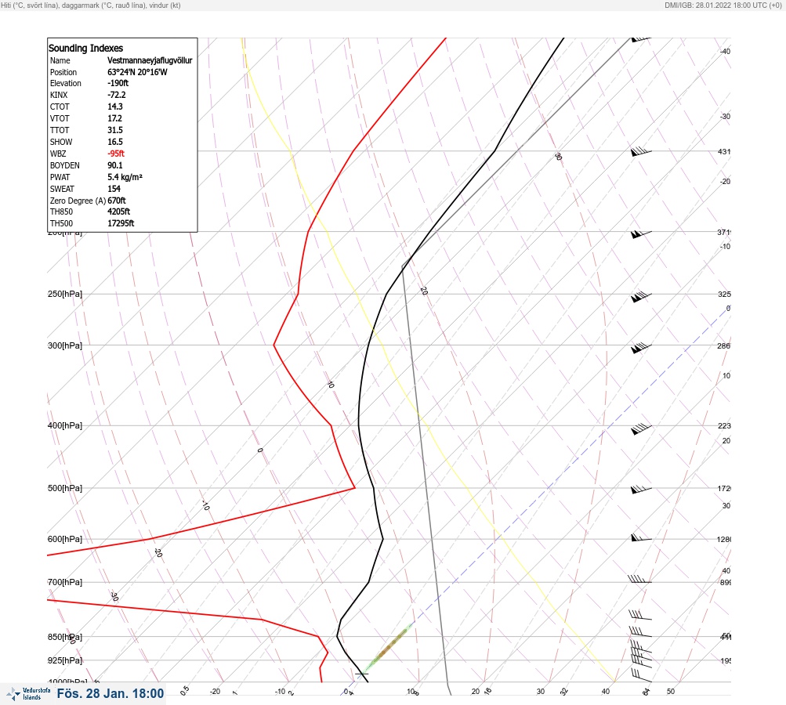Screen dimensions: 786x705
Task: Click the SHOW value '16.5'
Action: pos(115,142)
